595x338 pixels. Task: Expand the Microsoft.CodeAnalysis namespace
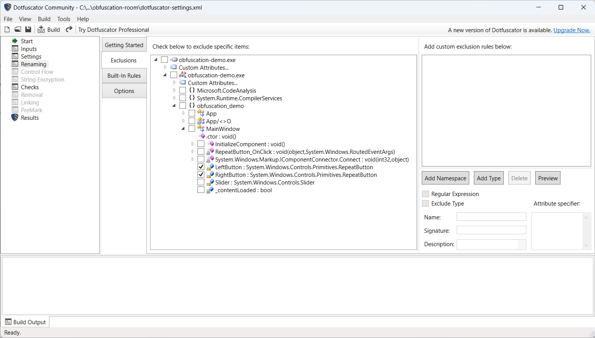point(174,90)
